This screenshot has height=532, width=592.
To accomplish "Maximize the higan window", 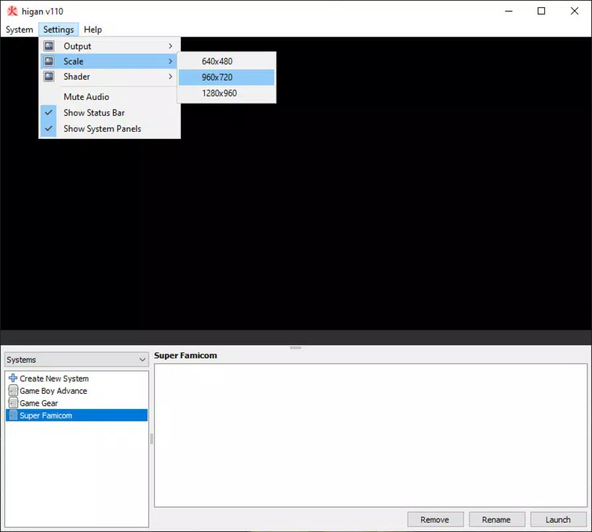I will (x=541, y=11).
